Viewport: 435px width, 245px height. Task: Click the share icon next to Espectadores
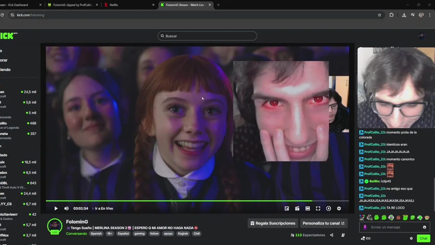[332, 235]
